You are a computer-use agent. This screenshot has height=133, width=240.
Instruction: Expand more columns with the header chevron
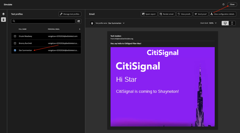click(80, 29)
